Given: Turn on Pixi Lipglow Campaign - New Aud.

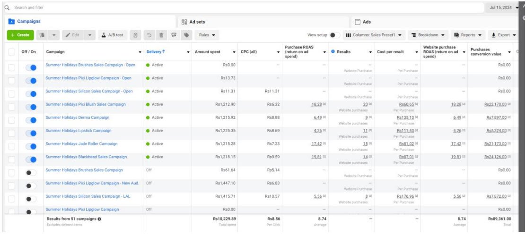Looking at the screenshot, I should (31, 186).
